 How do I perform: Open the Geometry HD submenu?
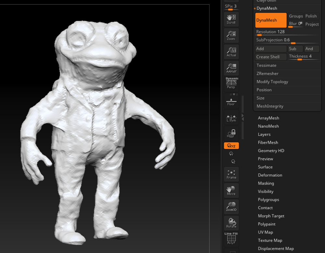tap(271, 151)
